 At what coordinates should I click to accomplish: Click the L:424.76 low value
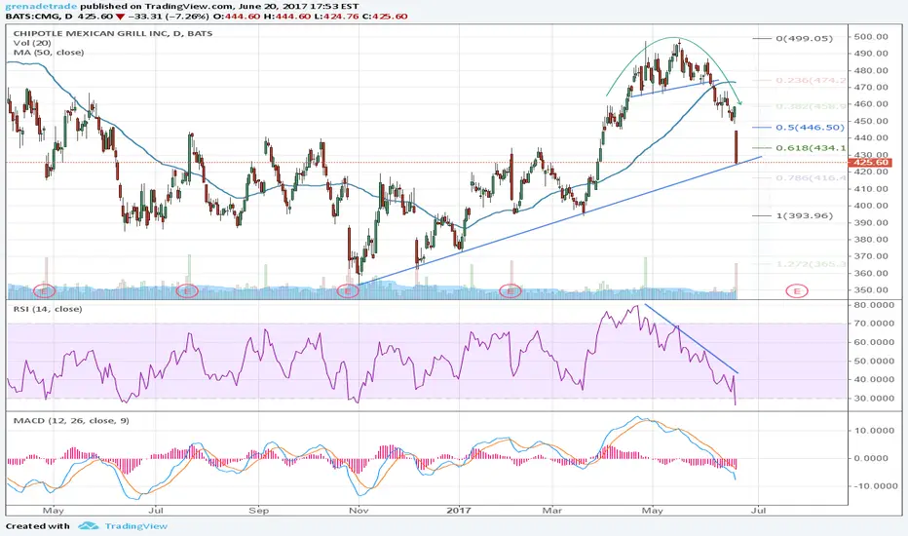tap(337, 17)
